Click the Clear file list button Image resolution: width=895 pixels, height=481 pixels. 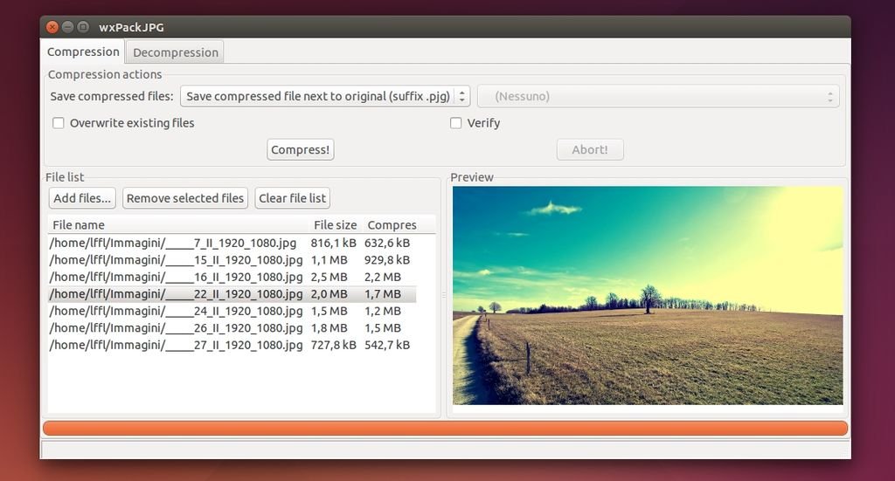pos(292,198)
